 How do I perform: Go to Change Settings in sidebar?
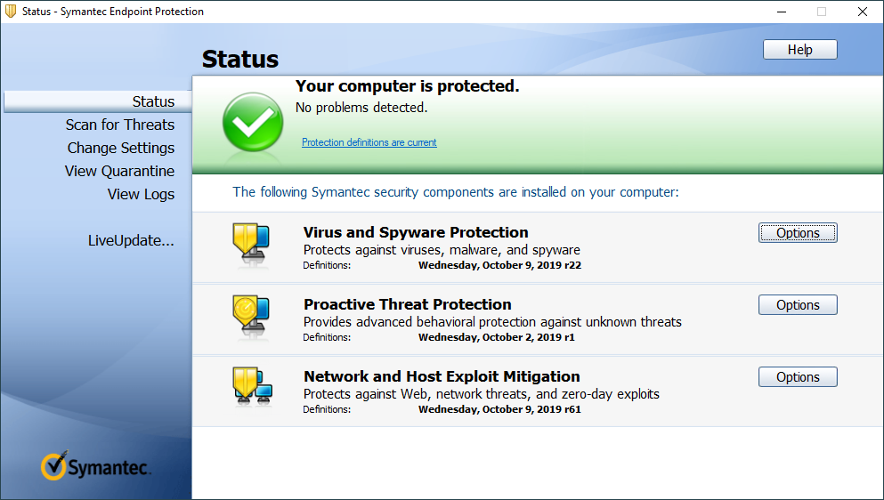[x=121, y=148]
